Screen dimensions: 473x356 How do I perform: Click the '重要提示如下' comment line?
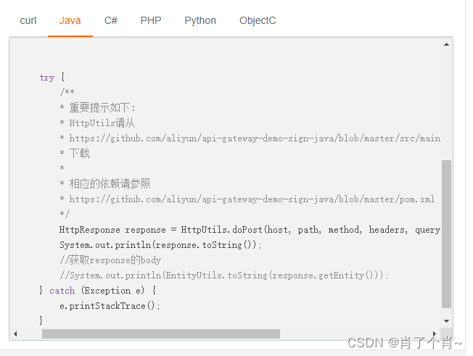point(98,107)
